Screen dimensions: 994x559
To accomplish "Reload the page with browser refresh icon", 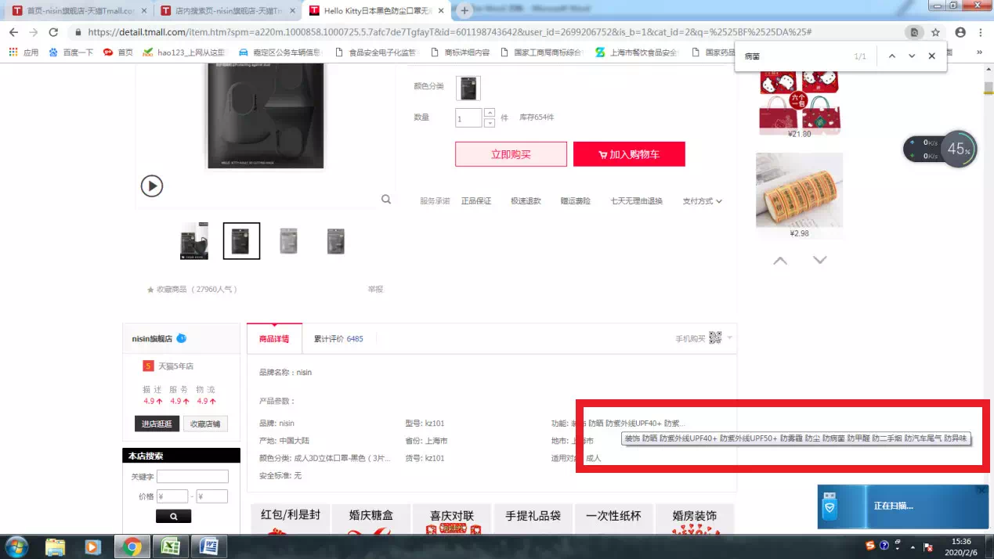I will (x=53, y=32).
